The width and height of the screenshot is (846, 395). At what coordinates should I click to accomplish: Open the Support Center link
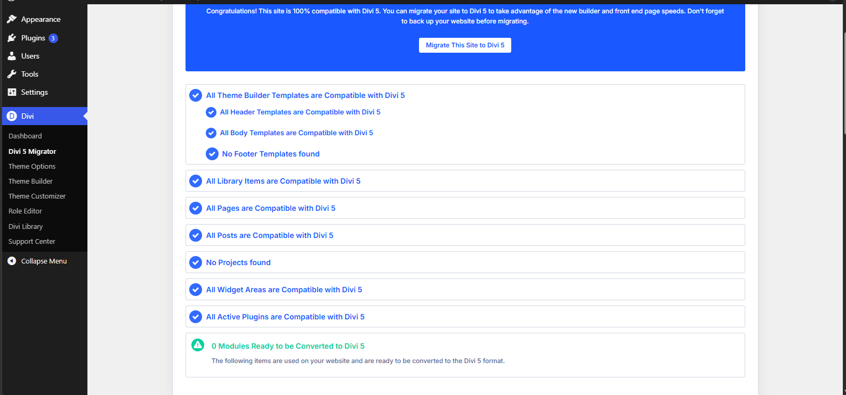tap(32, 242)
